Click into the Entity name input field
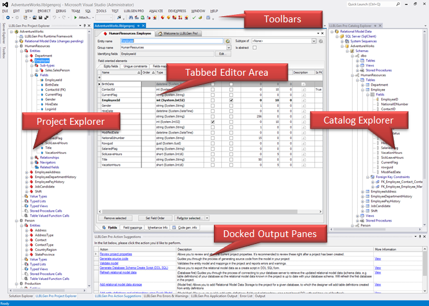 click(172, 41)
